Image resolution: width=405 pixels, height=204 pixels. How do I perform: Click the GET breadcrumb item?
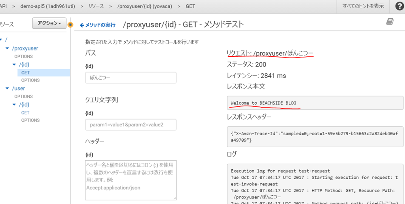point(190,6)
